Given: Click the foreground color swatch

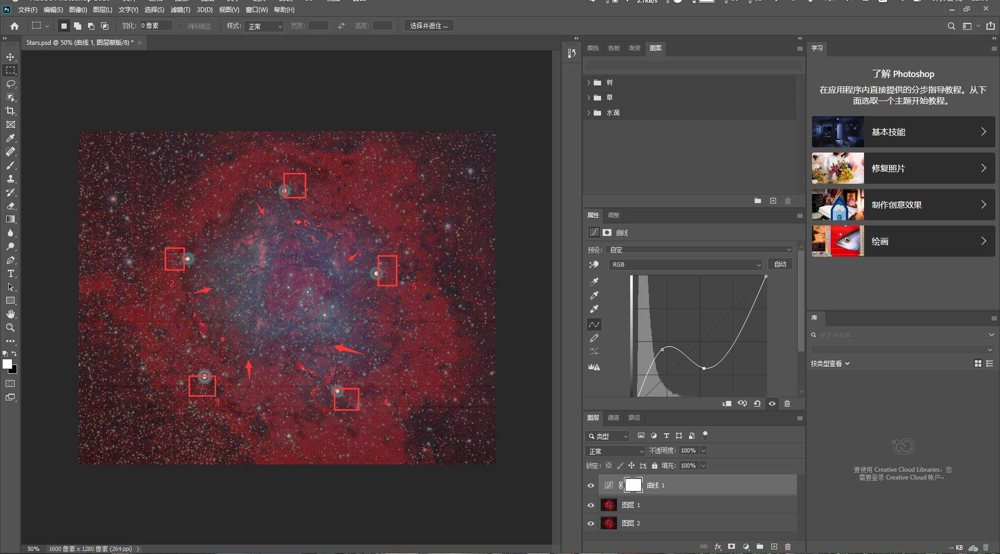Looking at the screenshot, I should coord(7,364).
